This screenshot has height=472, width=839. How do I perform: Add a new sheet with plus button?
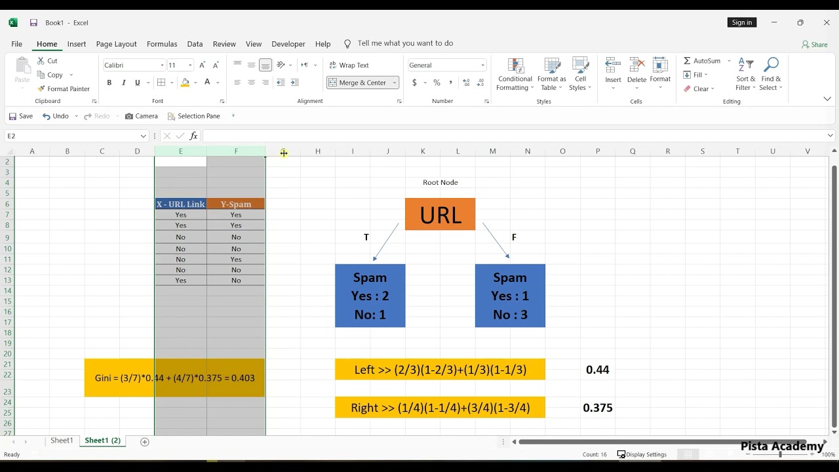(145, 442)
